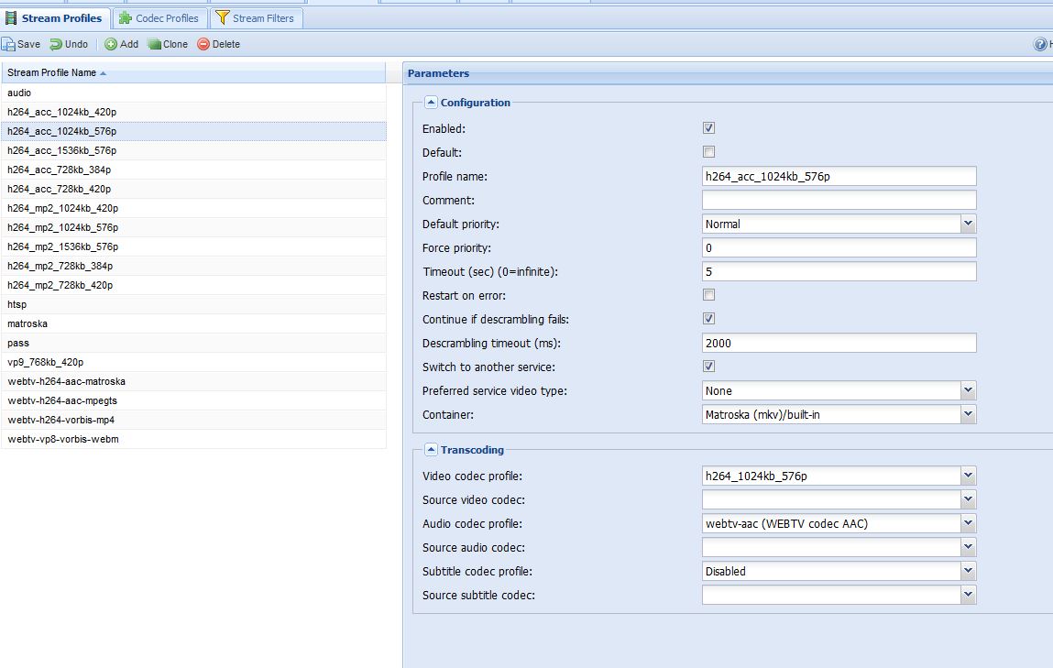
Task: Click the green Add plus icon
Action: pyautogui.click(x=111, y=44)
